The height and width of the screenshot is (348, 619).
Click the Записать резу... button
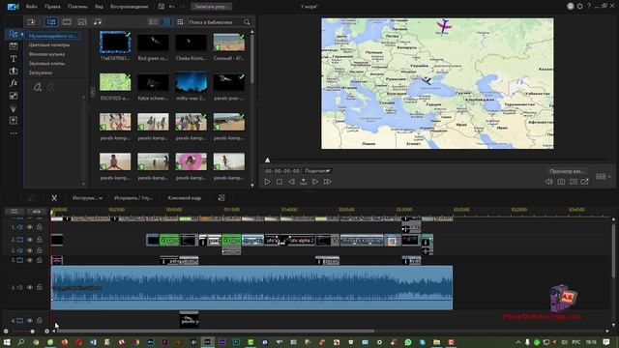click(211, 7)
